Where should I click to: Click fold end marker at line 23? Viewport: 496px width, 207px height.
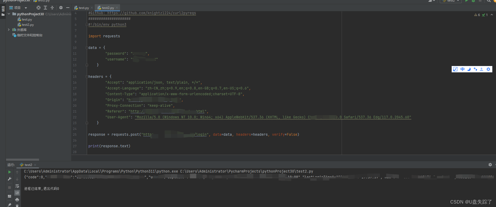[x=87, y=123]
